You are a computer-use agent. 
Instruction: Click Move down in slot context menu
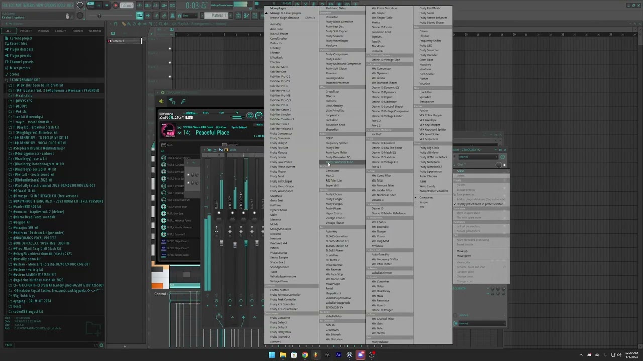(464, 256)
